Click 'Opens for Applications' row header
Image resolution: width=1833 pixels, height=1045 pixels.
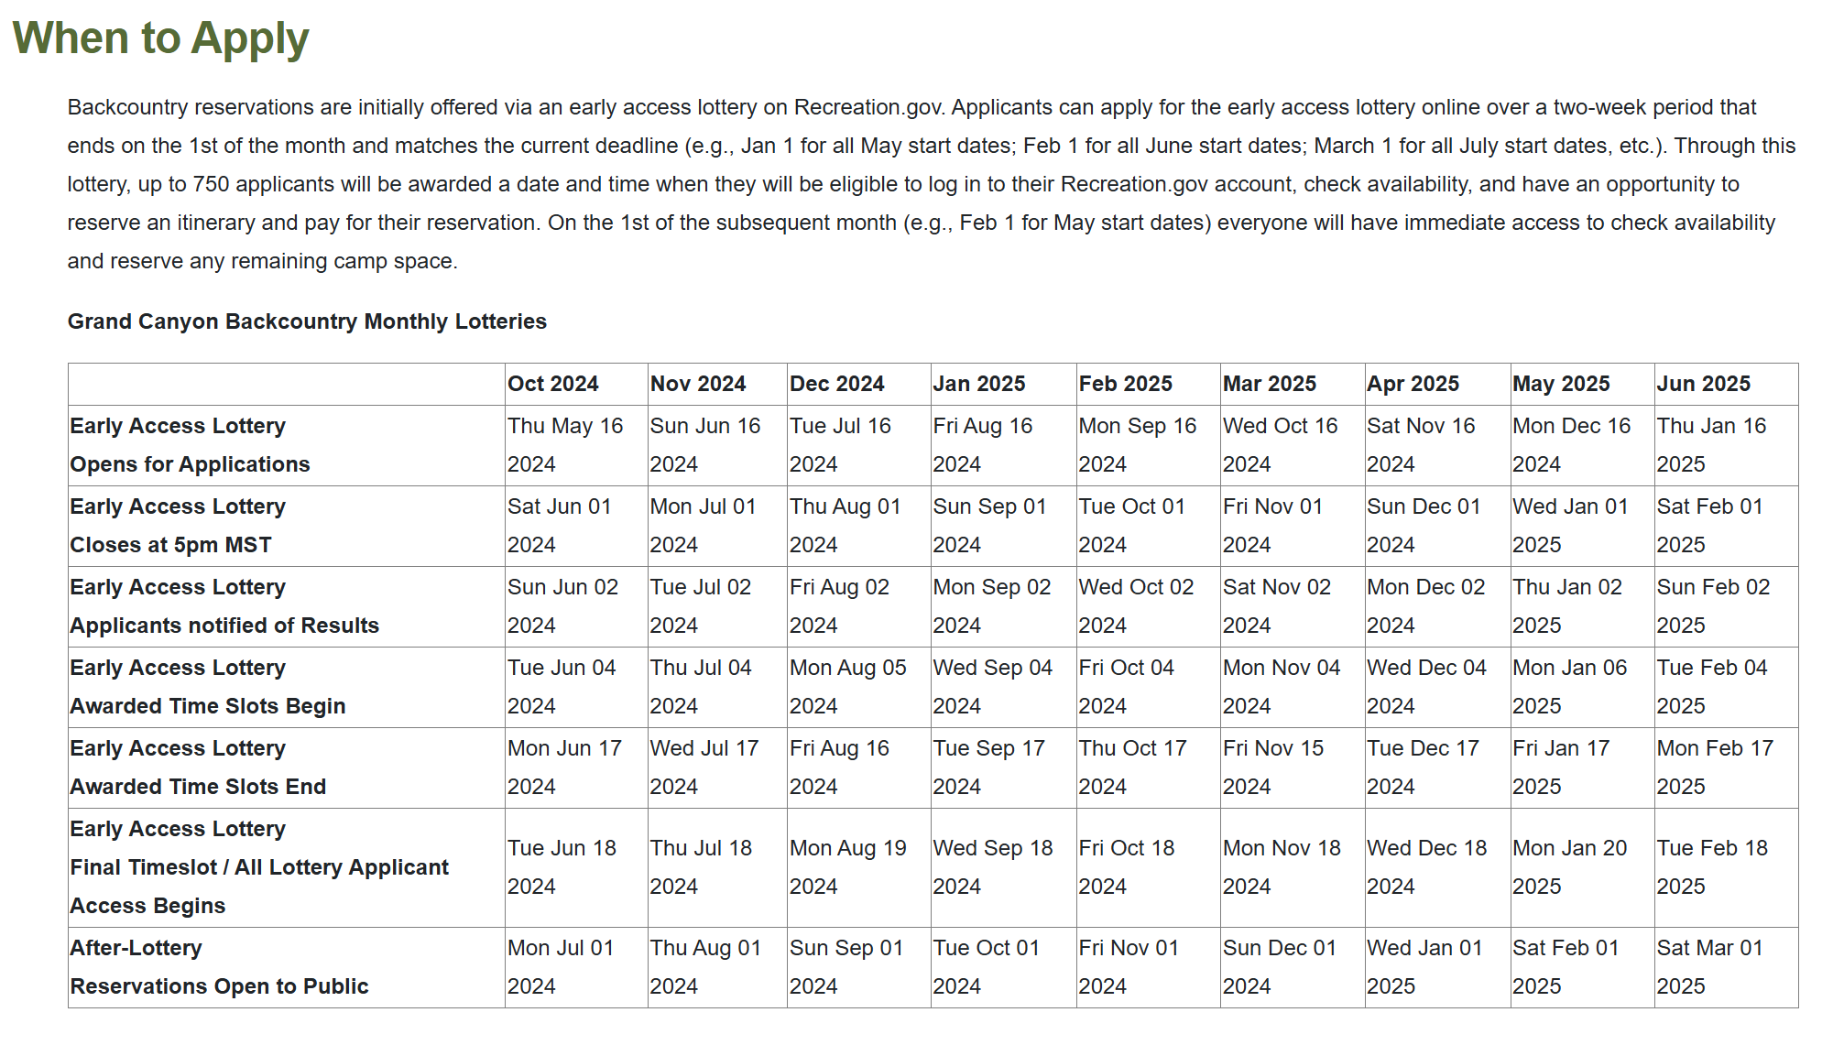pyautogui.click(x=190, y=464)
